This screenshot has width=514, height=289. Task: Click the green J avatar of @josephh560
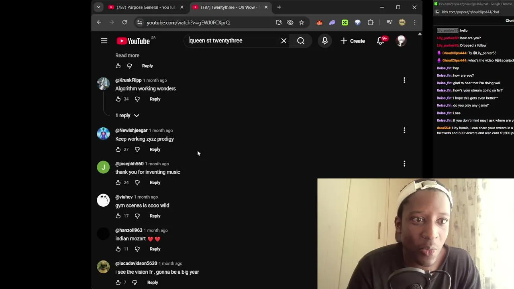[x=103, y=167]
